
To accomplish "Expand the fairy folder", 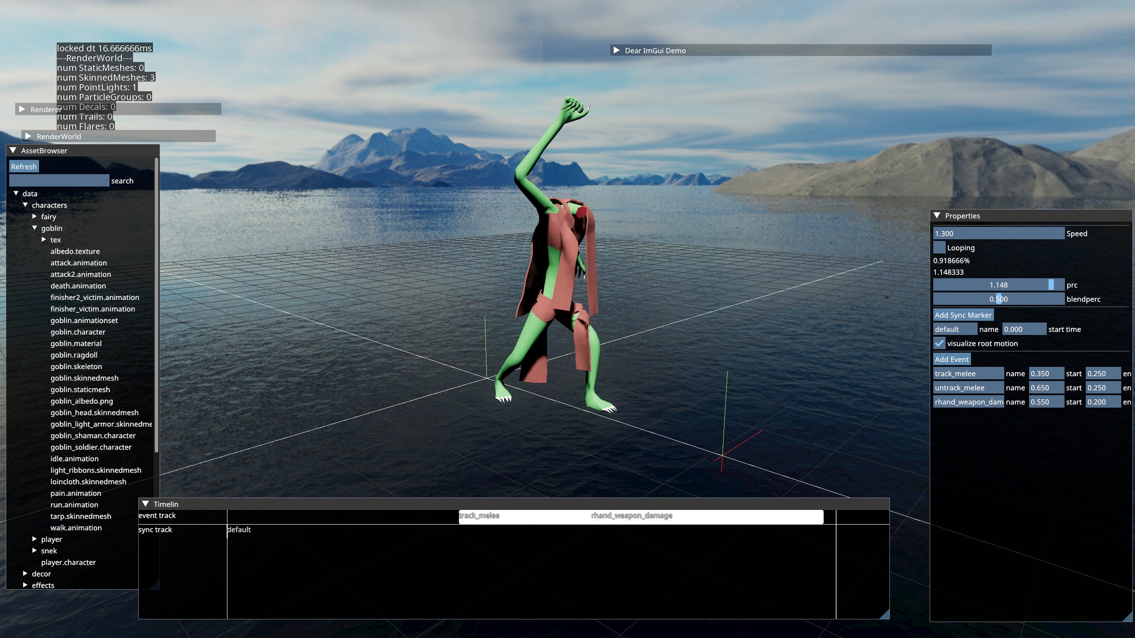I will (35, 217).
